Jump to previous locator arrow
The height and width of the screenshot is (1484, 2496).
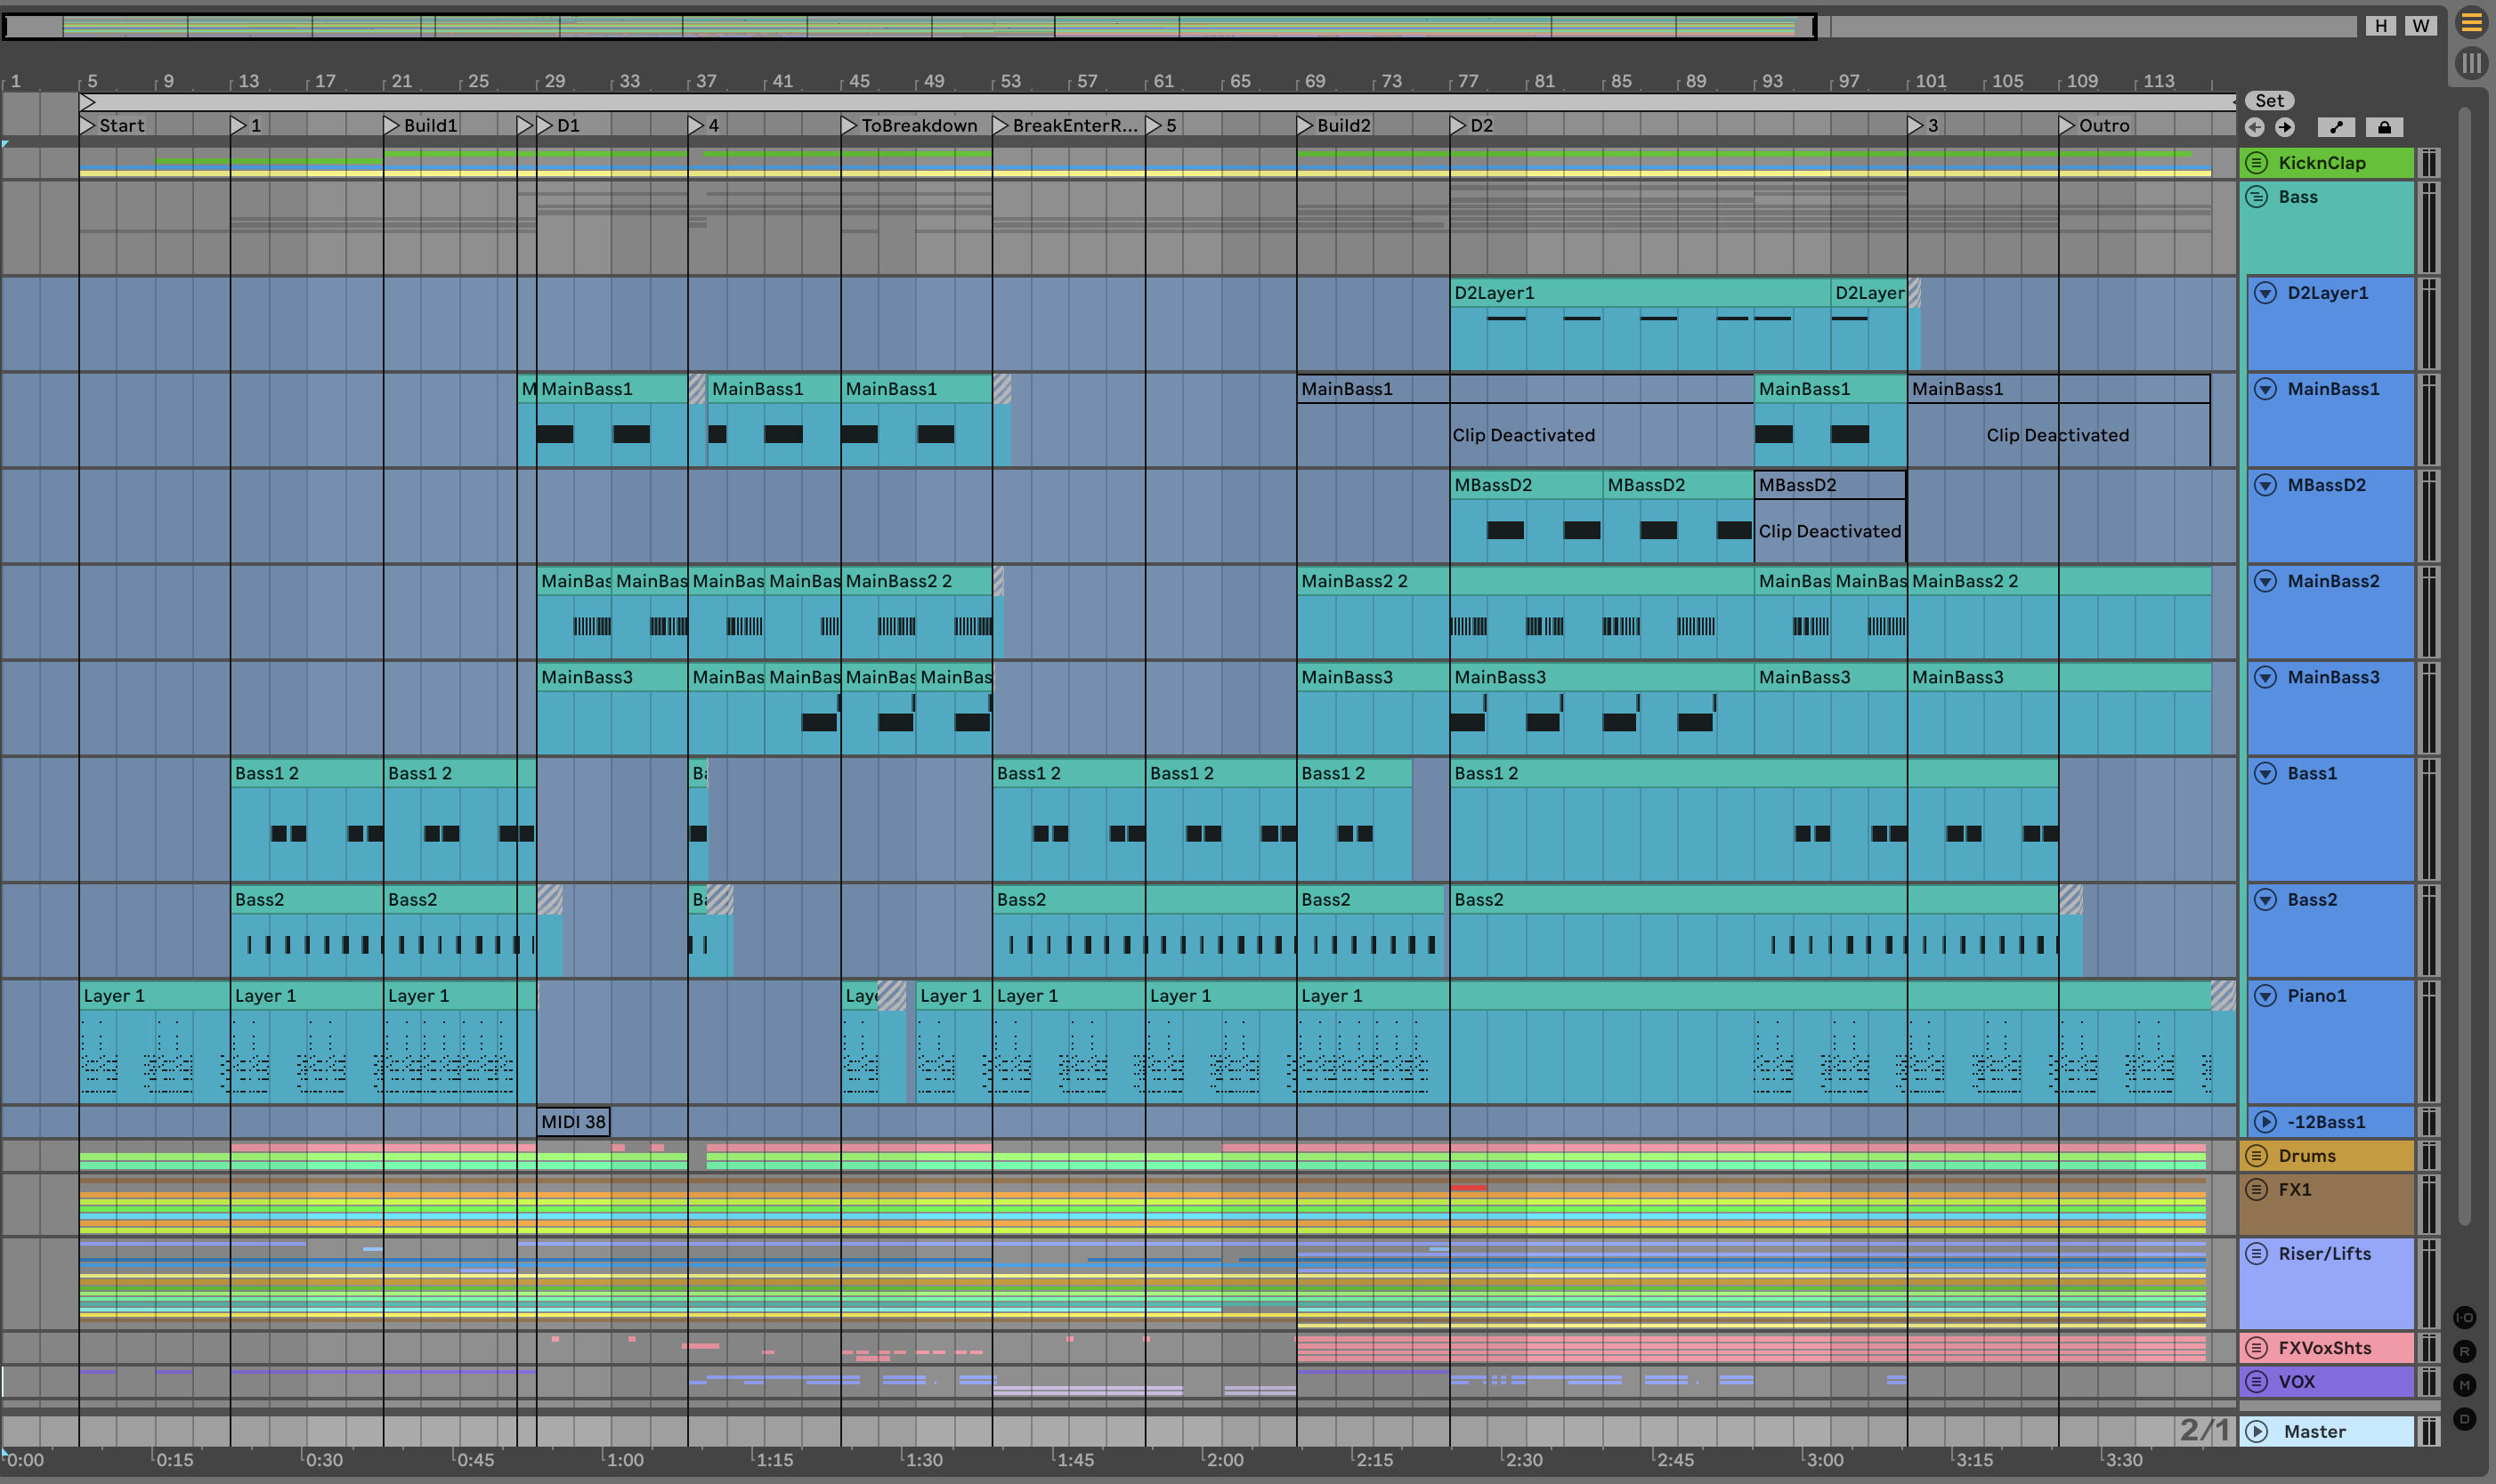(2254, 127)
